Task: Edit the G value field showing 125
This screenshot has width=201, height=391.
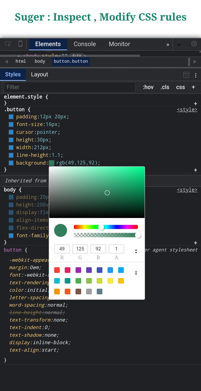Action: click(x=80, y=249)
